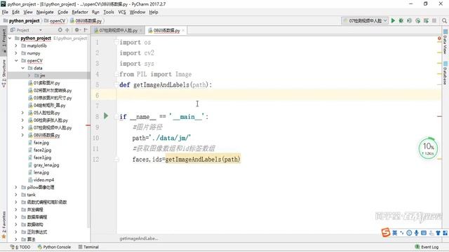Select lena.jpg in the tree
Screen dimensions: 449x252
click(41, 172)
